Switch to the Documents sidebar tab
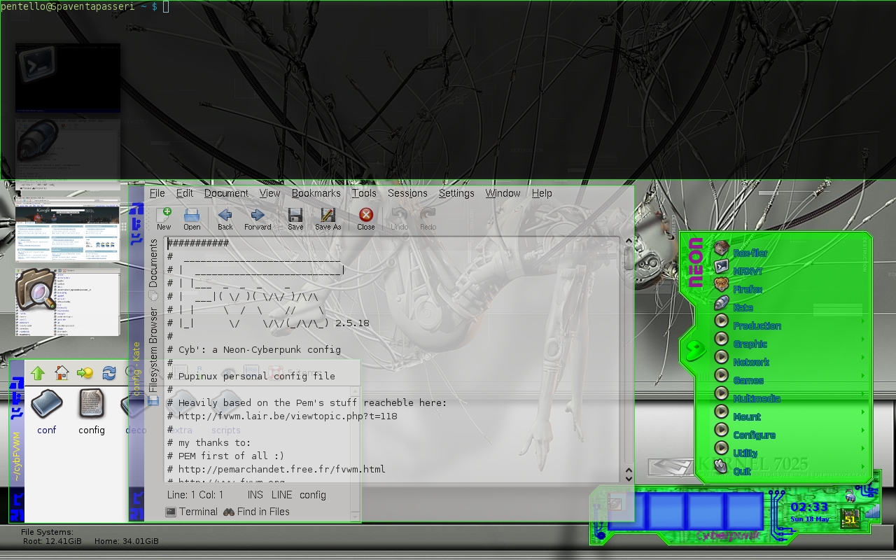 point(153,269)
